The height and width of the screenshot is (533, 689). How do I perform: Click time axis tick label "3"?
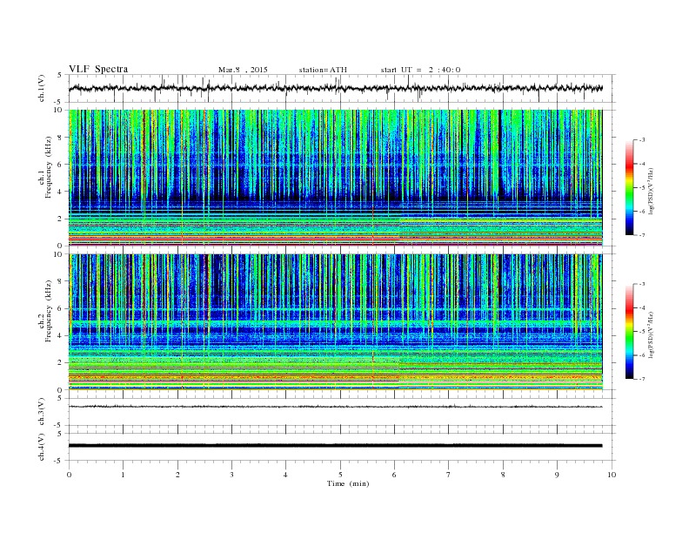tap(232, 475)
